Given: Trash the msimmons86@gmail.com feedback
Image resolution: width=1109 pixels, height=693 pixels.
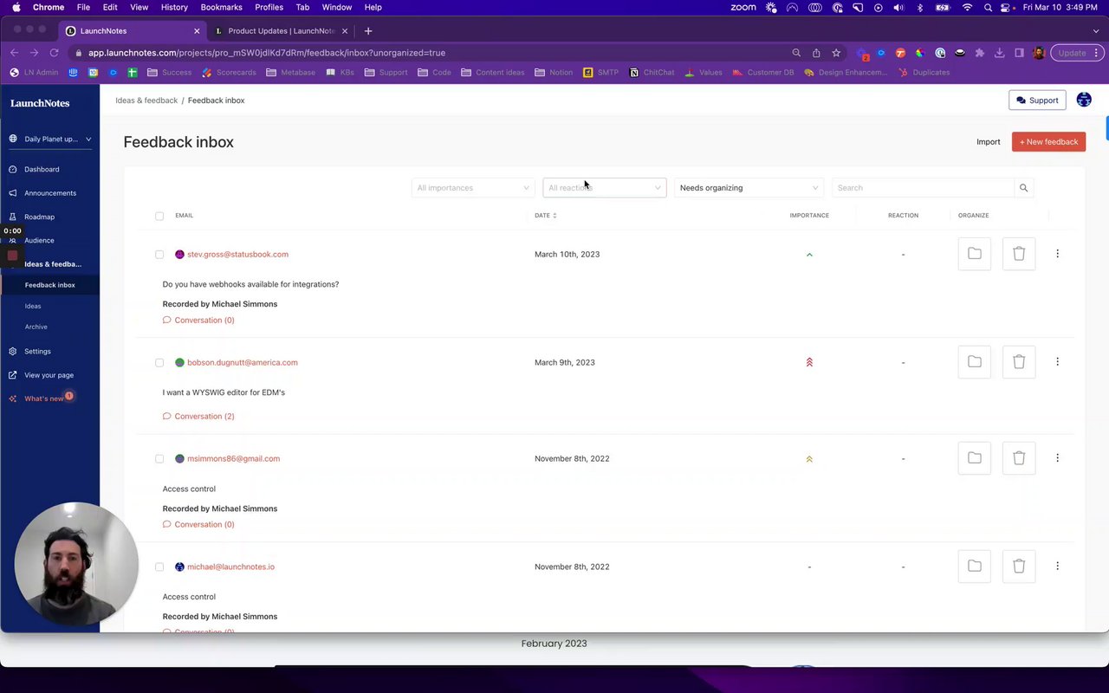Looking at the screenshot, I should click(1019, 458).
